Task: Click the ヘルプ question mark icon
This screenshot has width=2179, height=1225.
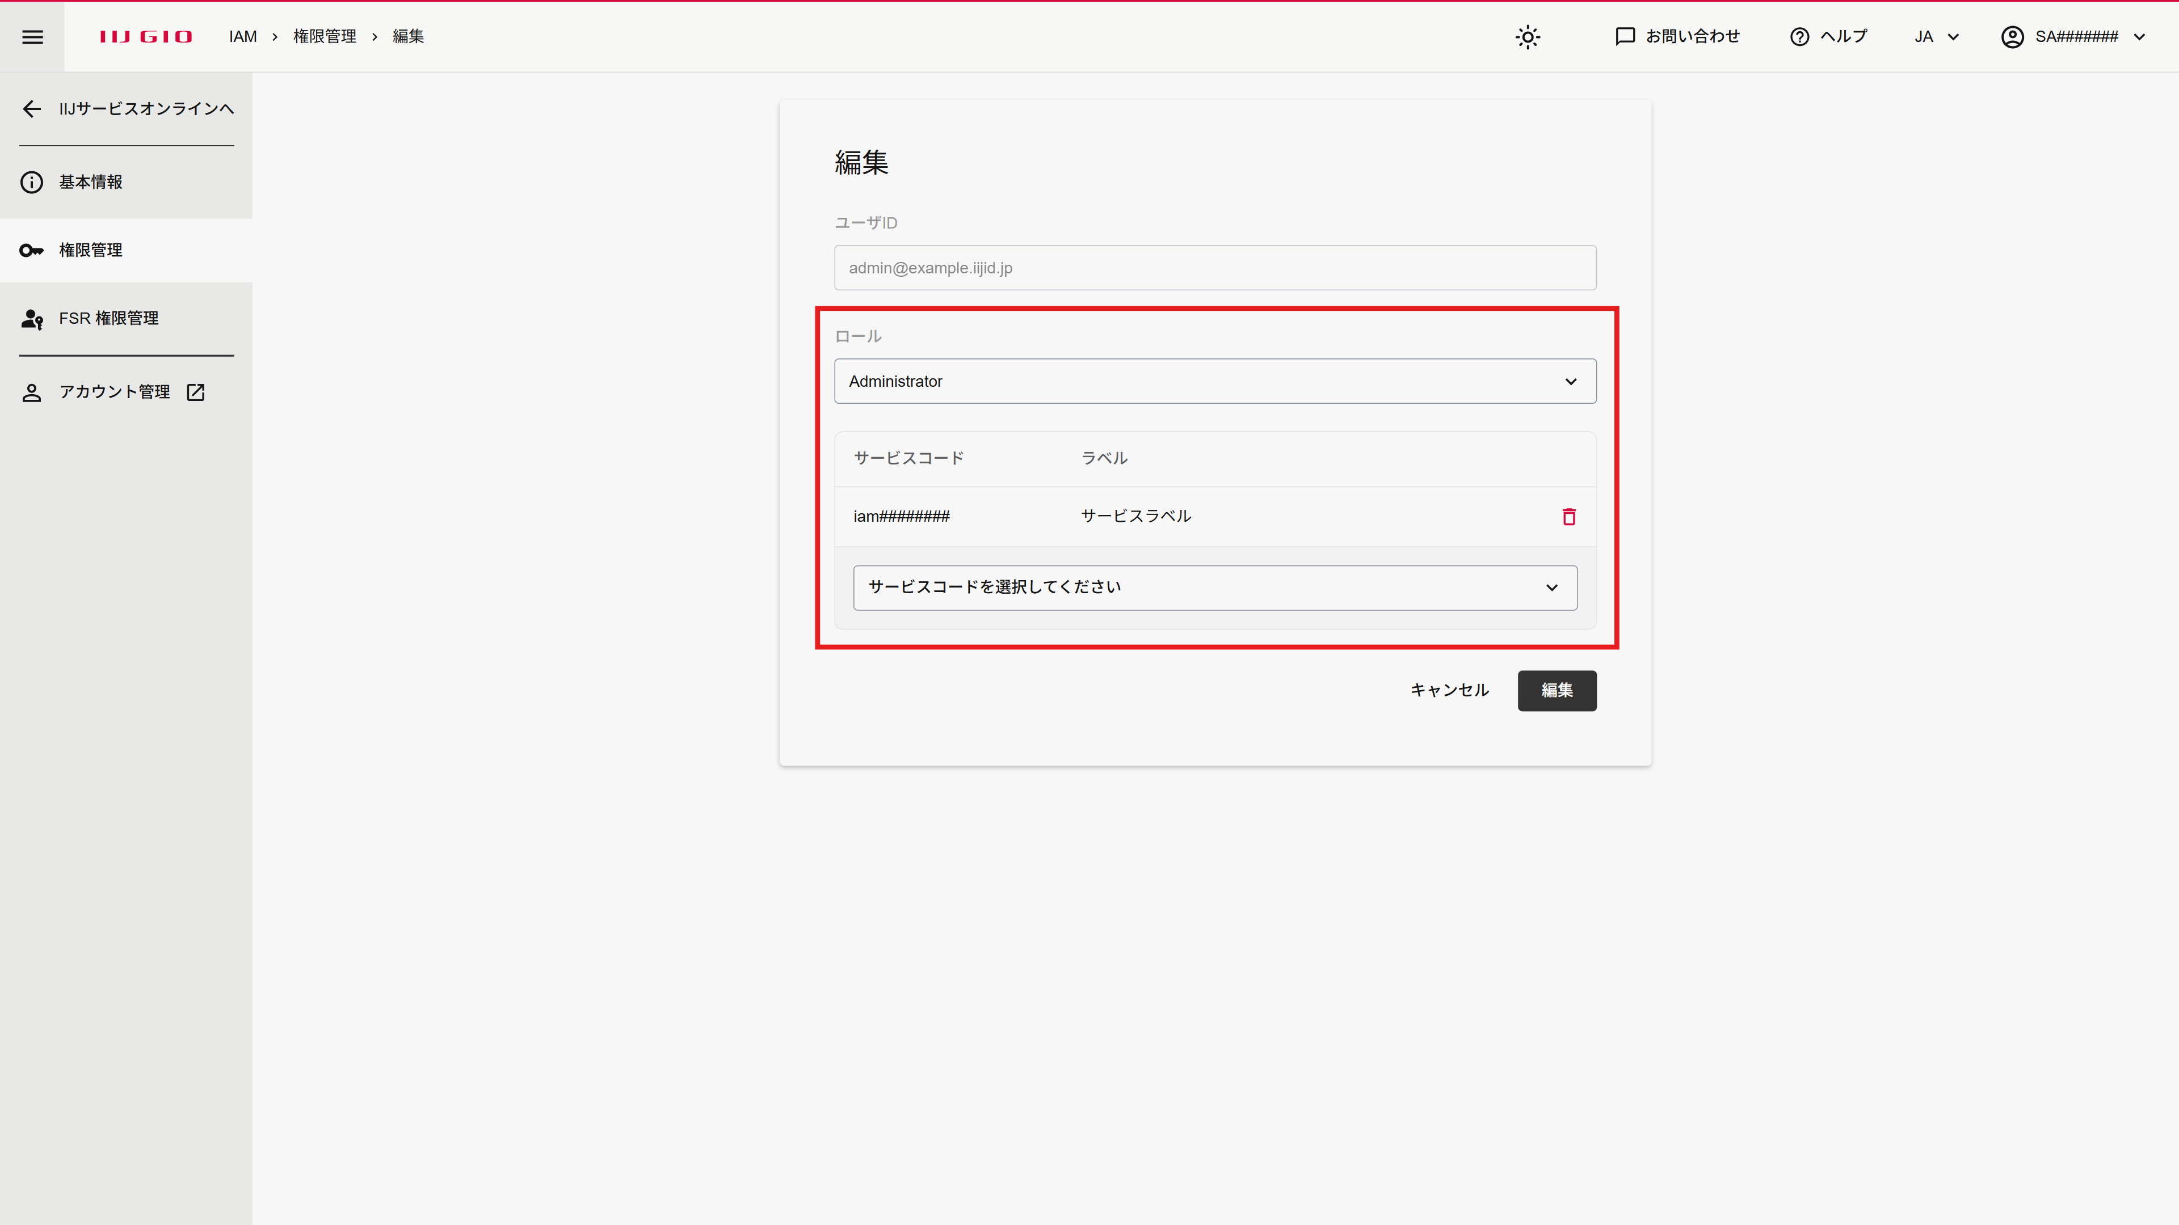Action: click(1799, 36)
